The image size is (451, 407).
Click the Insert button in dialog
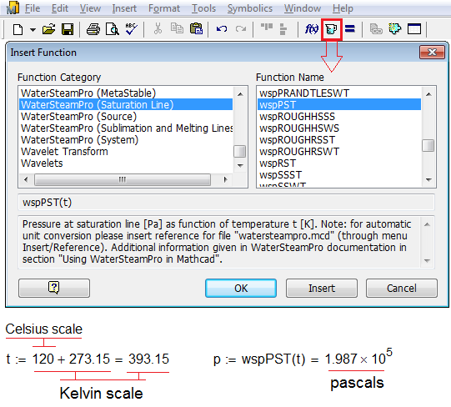coord(322,288)
